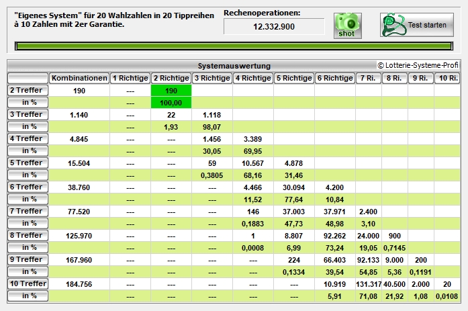This screenshot has height=311, width=468.
Task: Start the test with Test starten button
Action: [417, 25]
